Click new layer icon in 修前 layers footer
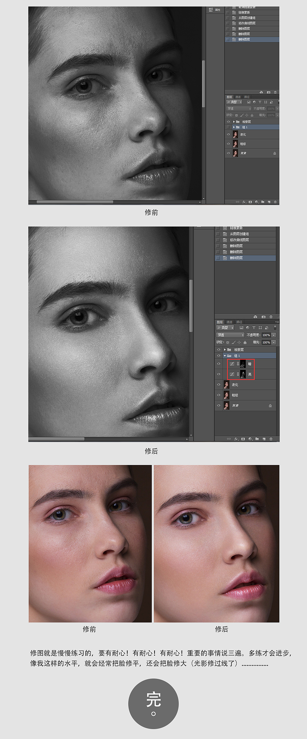The width and height of the screenshot is (307, 739). tap(269, 202)
